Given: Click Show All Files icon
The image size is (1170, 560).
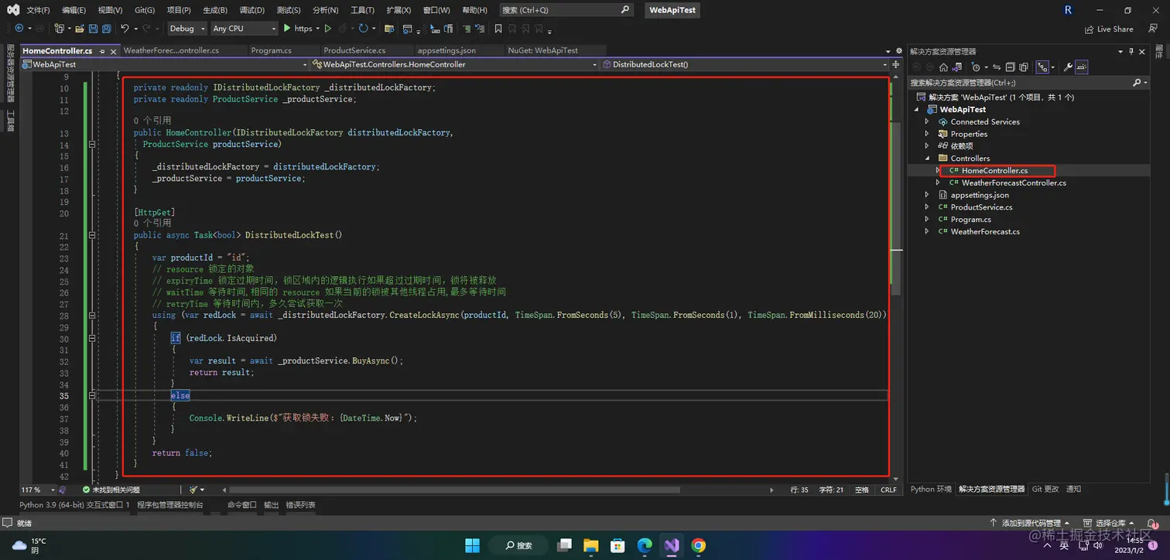Looking at the screenshot, I should pos(1023,67).
